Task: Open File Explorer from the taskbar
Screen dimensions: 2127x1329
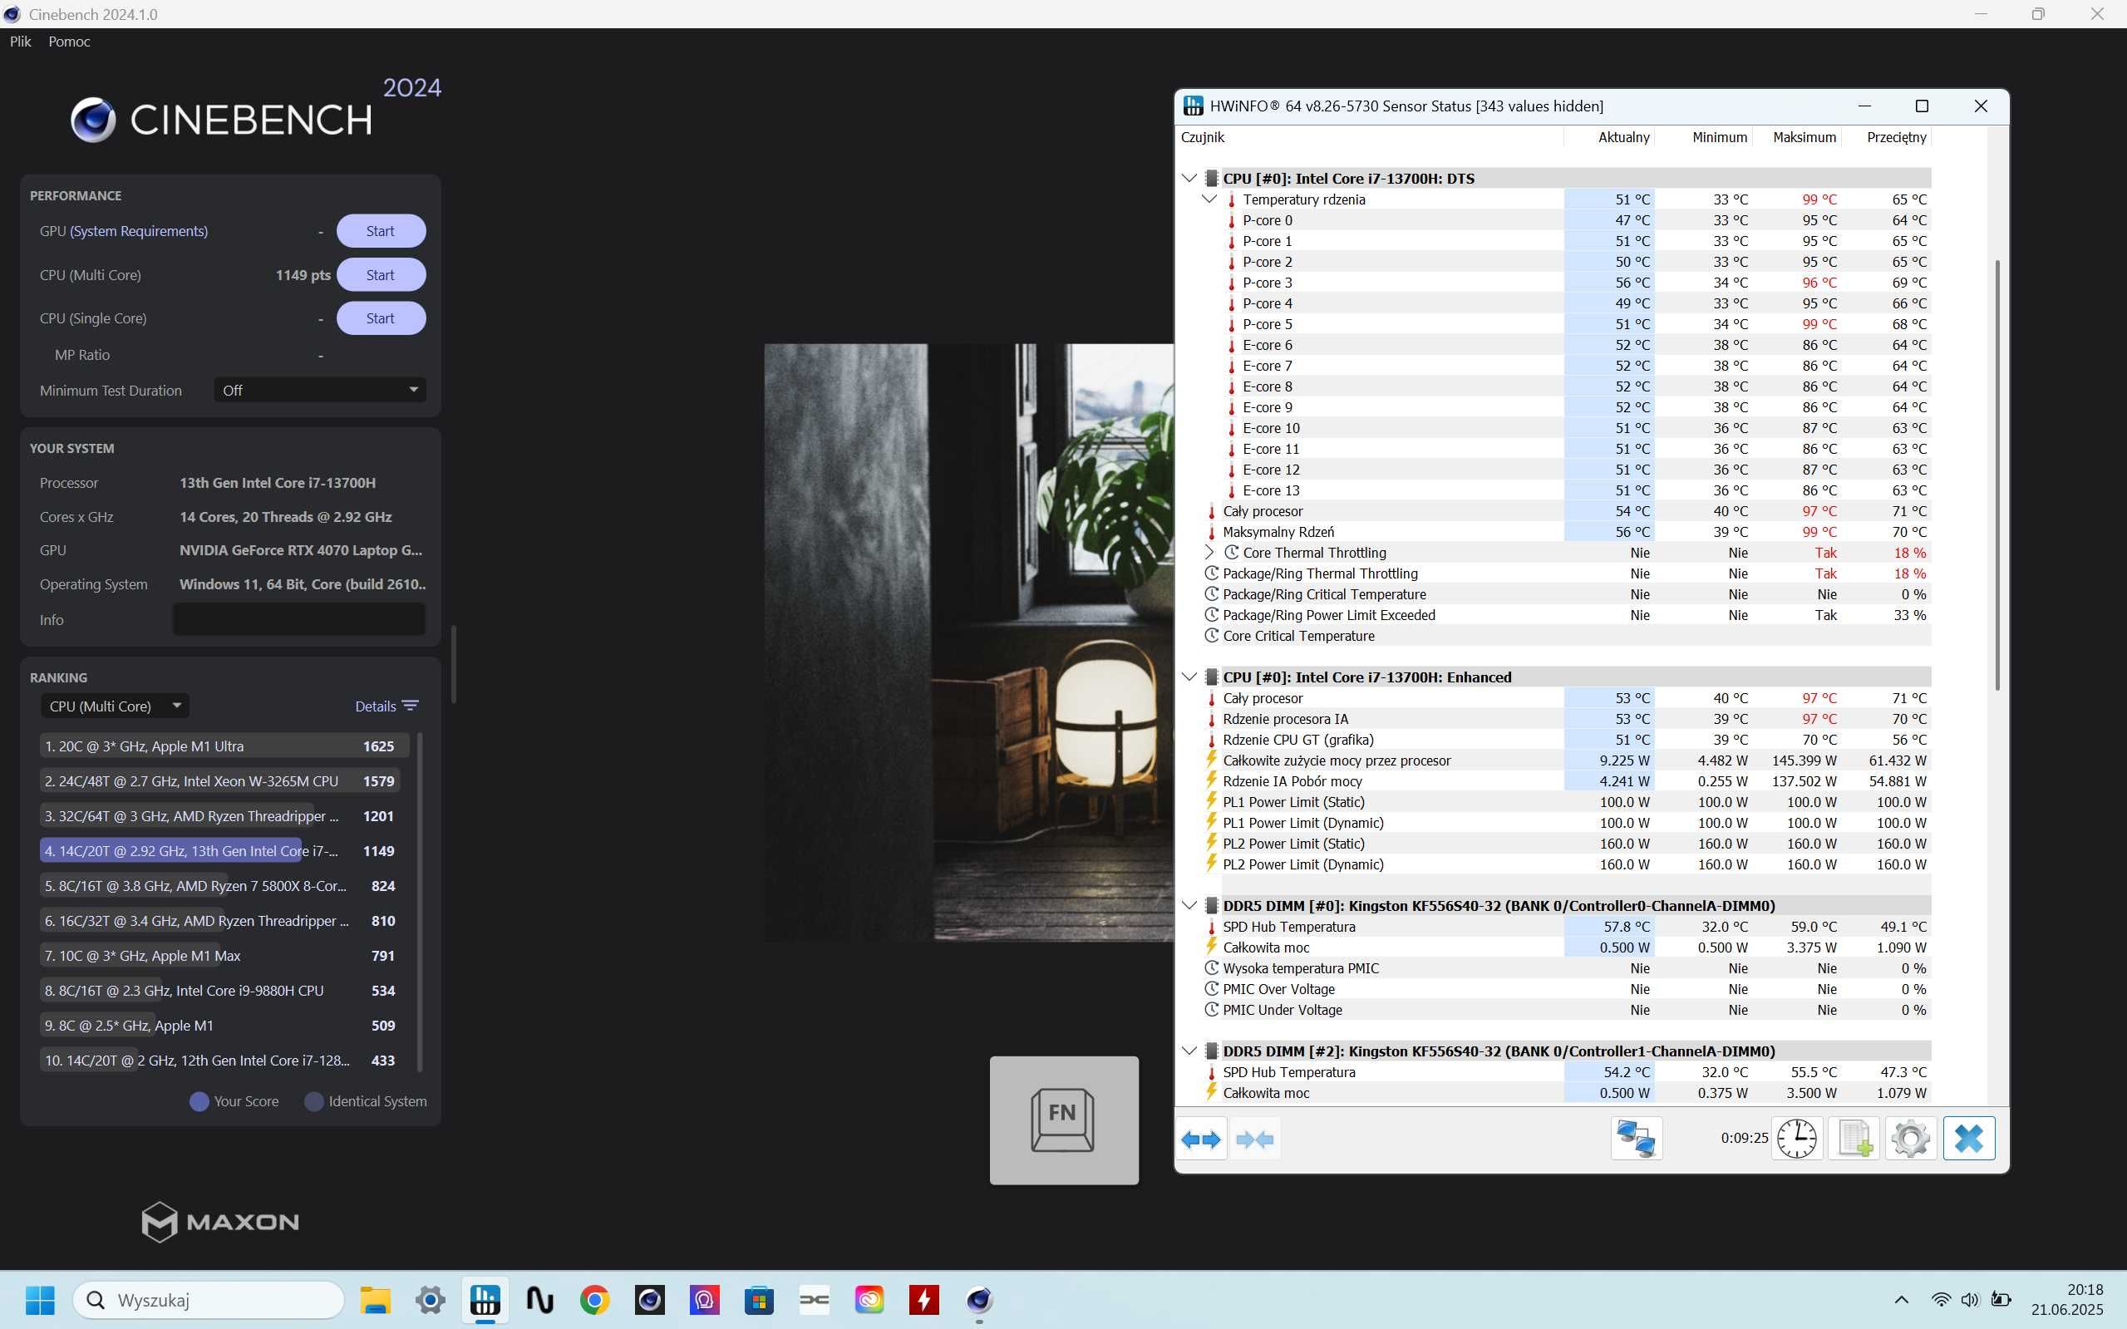Action: 376,1300
